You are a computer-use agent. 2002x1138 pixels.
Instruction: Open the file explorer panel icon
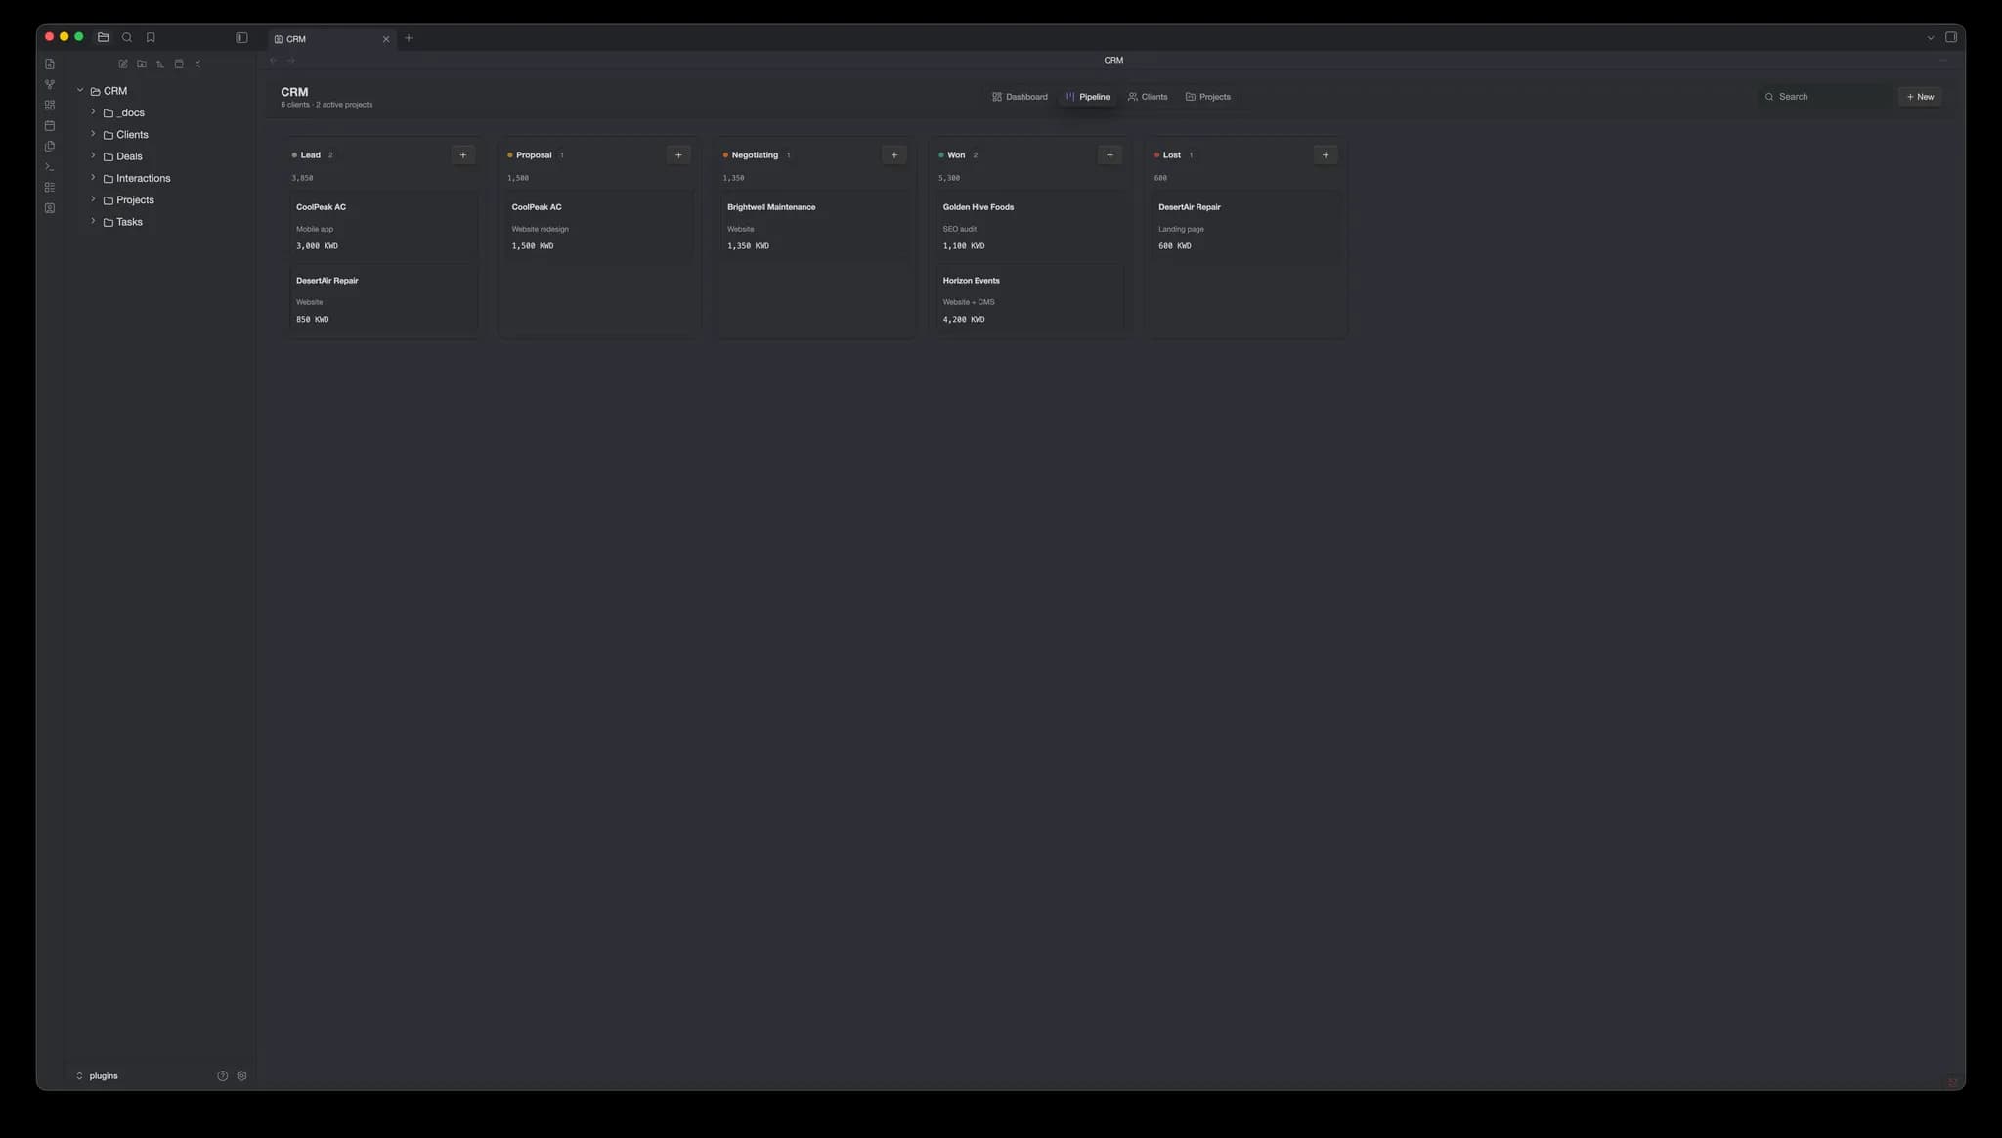tap(103, 37)
